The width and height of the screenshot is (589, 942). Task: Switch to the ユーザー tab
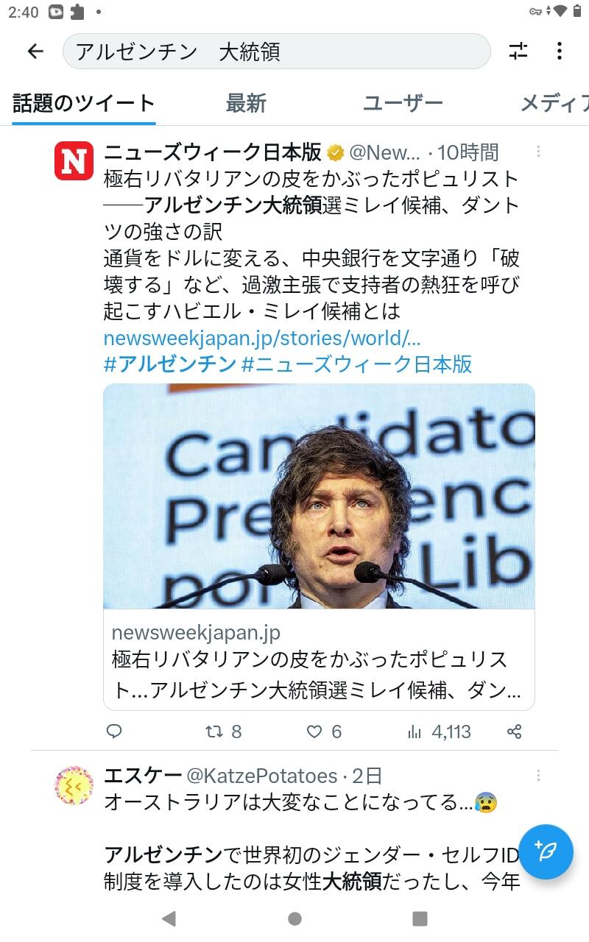[x=403, y=104]
